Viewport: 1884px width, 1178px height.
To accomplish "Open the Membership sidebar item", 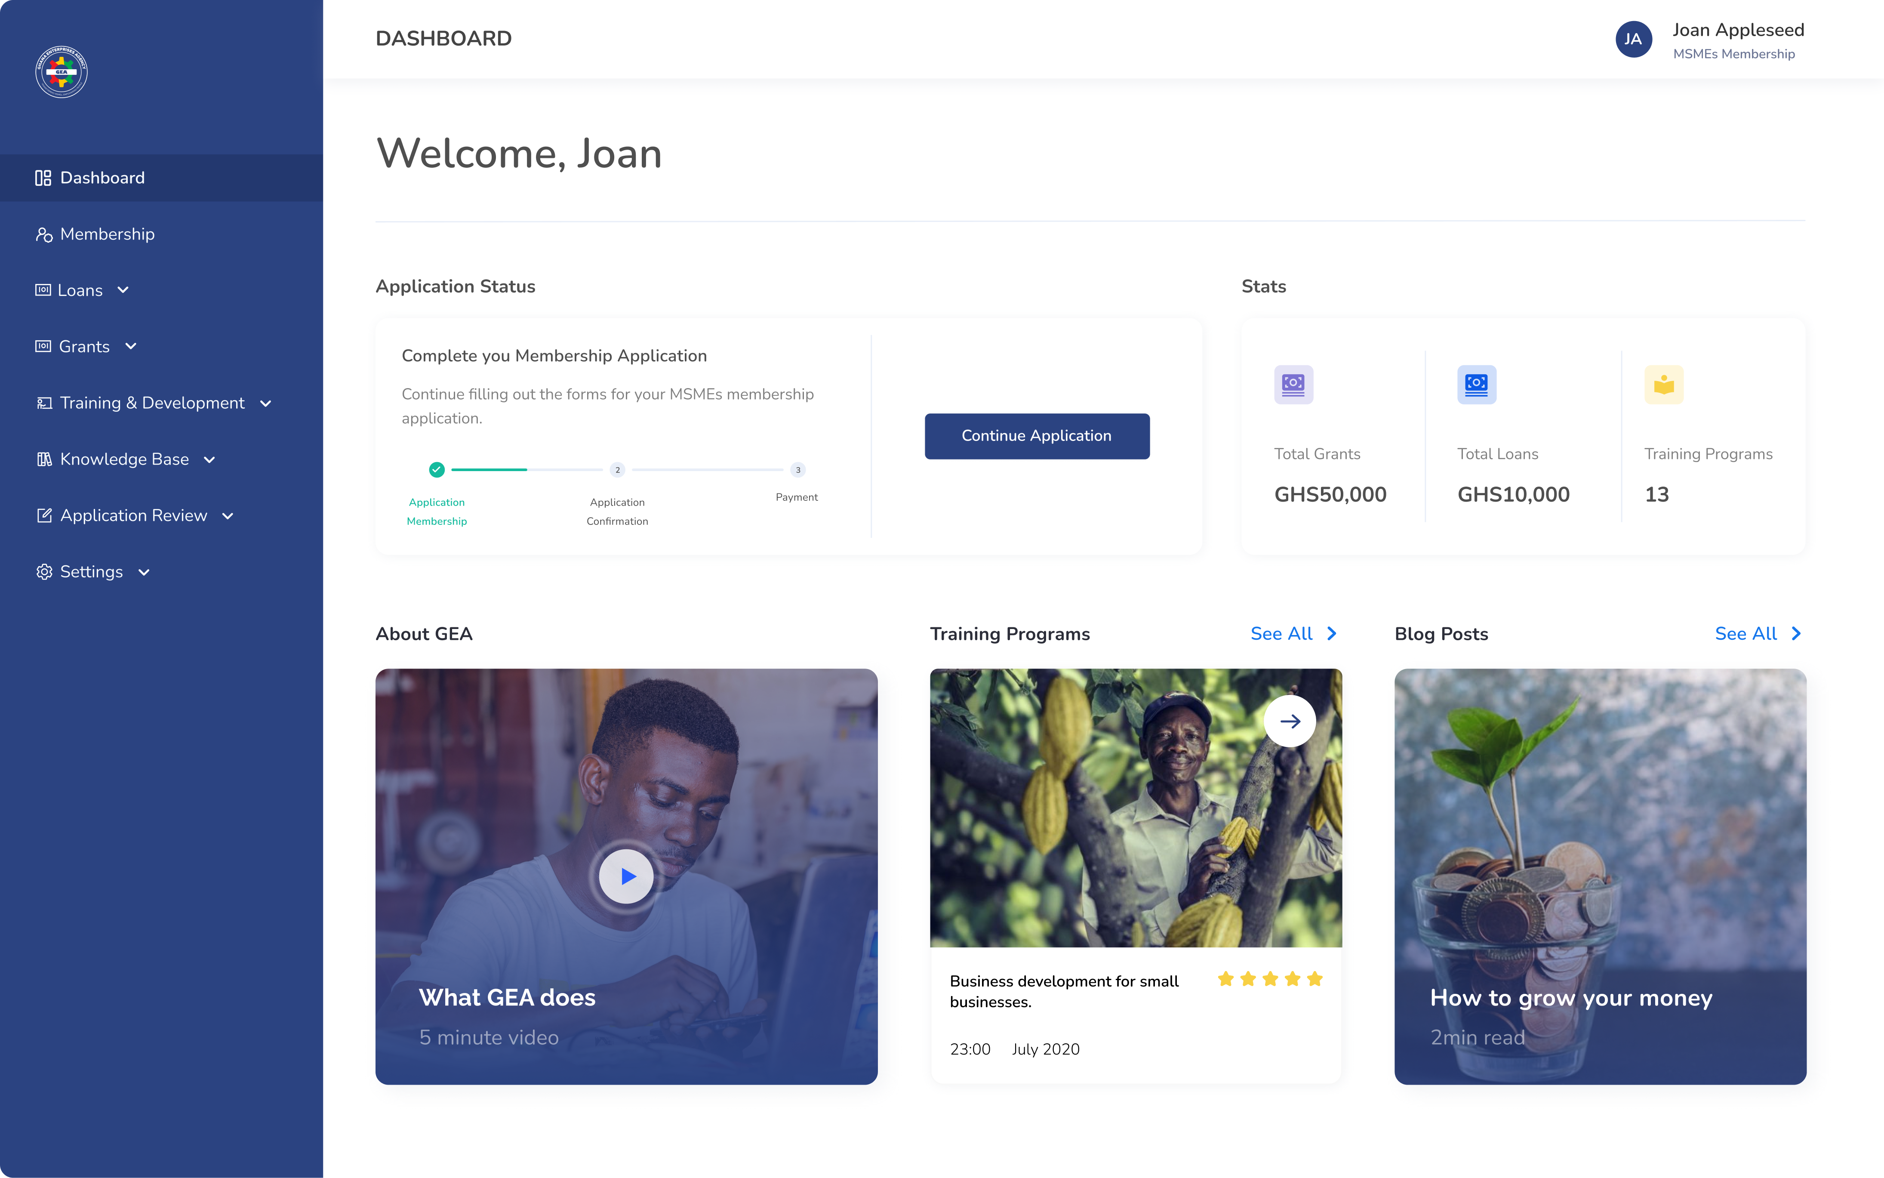I will (x=107, y=234).
